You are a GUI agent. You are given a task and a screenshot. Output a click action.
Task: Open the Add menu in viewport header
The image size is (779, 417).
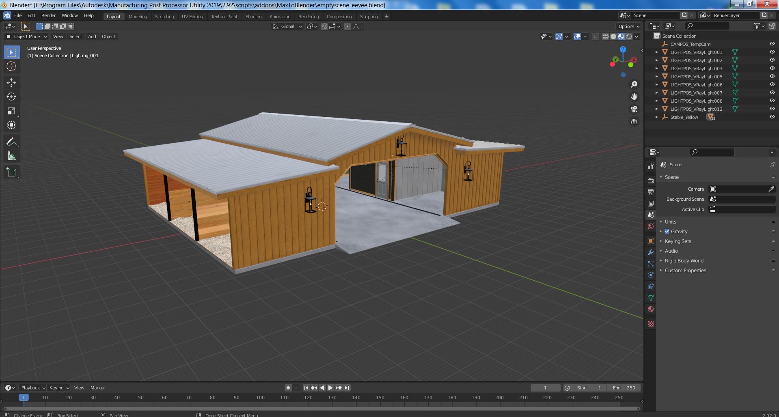point(92,37)
